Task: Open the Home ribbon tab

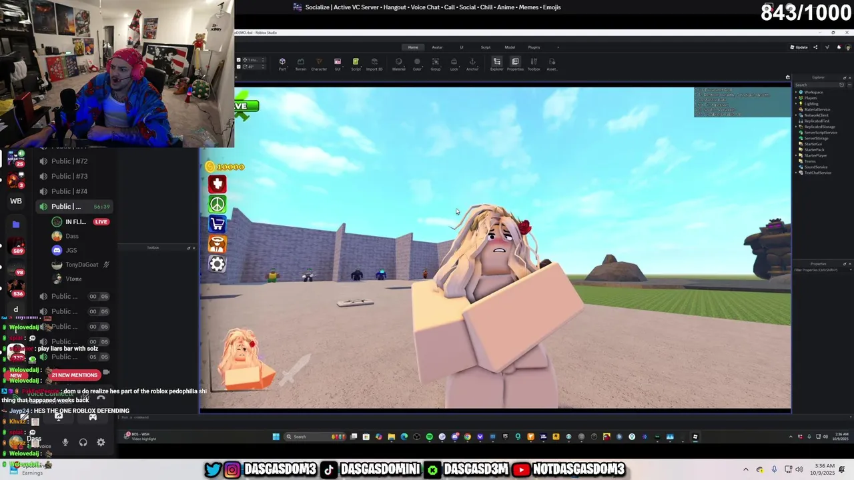Action: (x=413, y=47)
